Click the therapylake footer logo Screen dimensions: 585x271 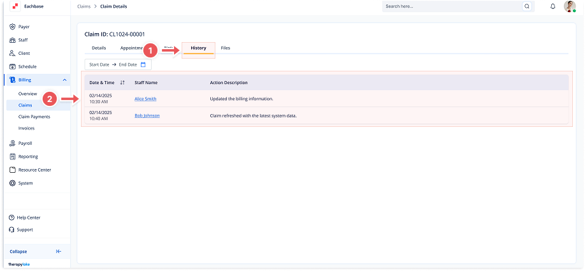(x=19, y=264)
